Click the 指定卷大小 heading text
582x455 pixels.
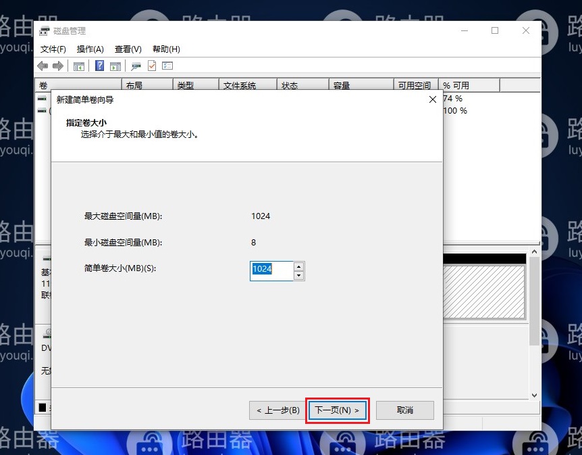click(86, 122)
